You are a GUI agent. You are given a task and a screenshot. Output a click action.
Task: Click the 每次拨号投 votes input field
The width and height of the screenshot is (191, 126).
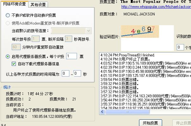tap(35, 39)
